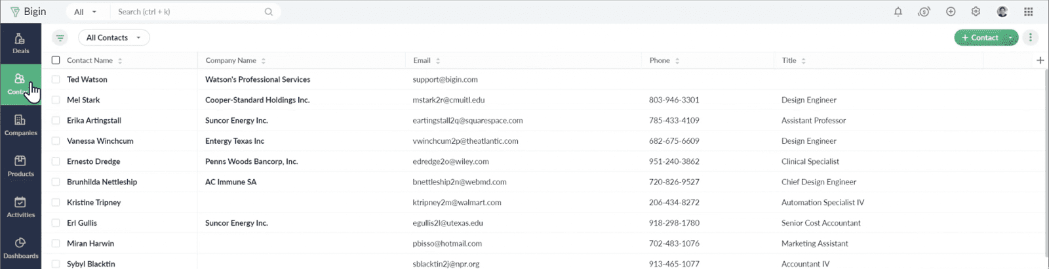This screenshot has width=1049, height=269.
Task: Select the Mel Stark row checkbox
Action: coord(56,100)
